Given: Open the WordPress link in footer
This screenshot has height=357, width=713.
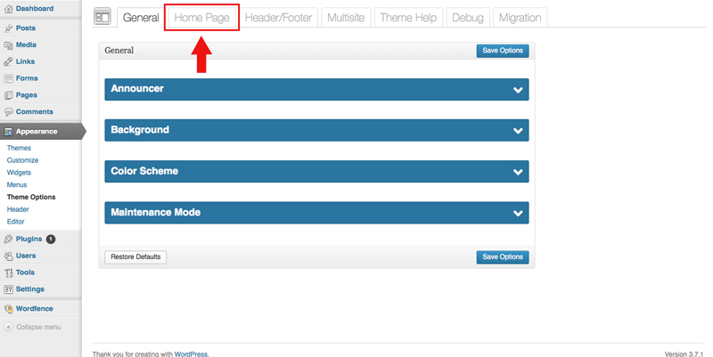Looking at the screenshot, I should [193, 353].
